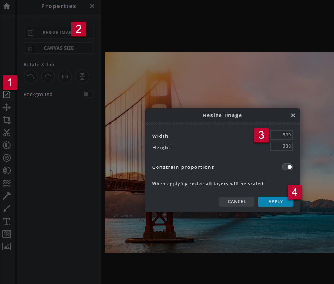Click the Apply button in Resize dialog

275,201
